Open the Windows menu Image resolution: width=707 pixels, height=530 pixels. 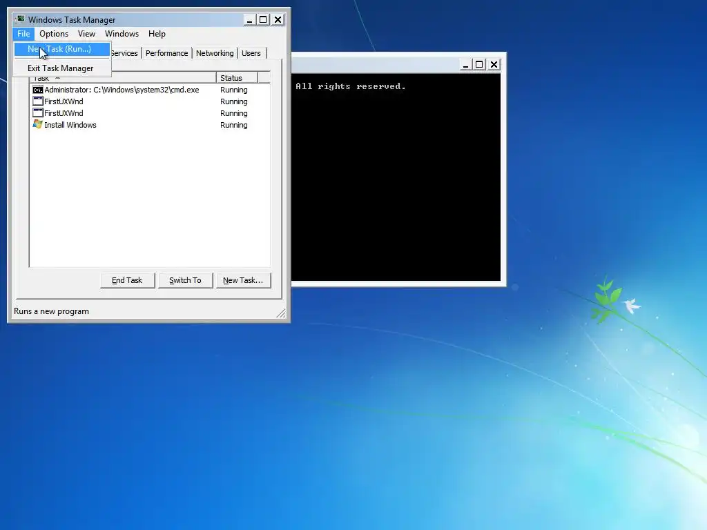click(122, 34)
